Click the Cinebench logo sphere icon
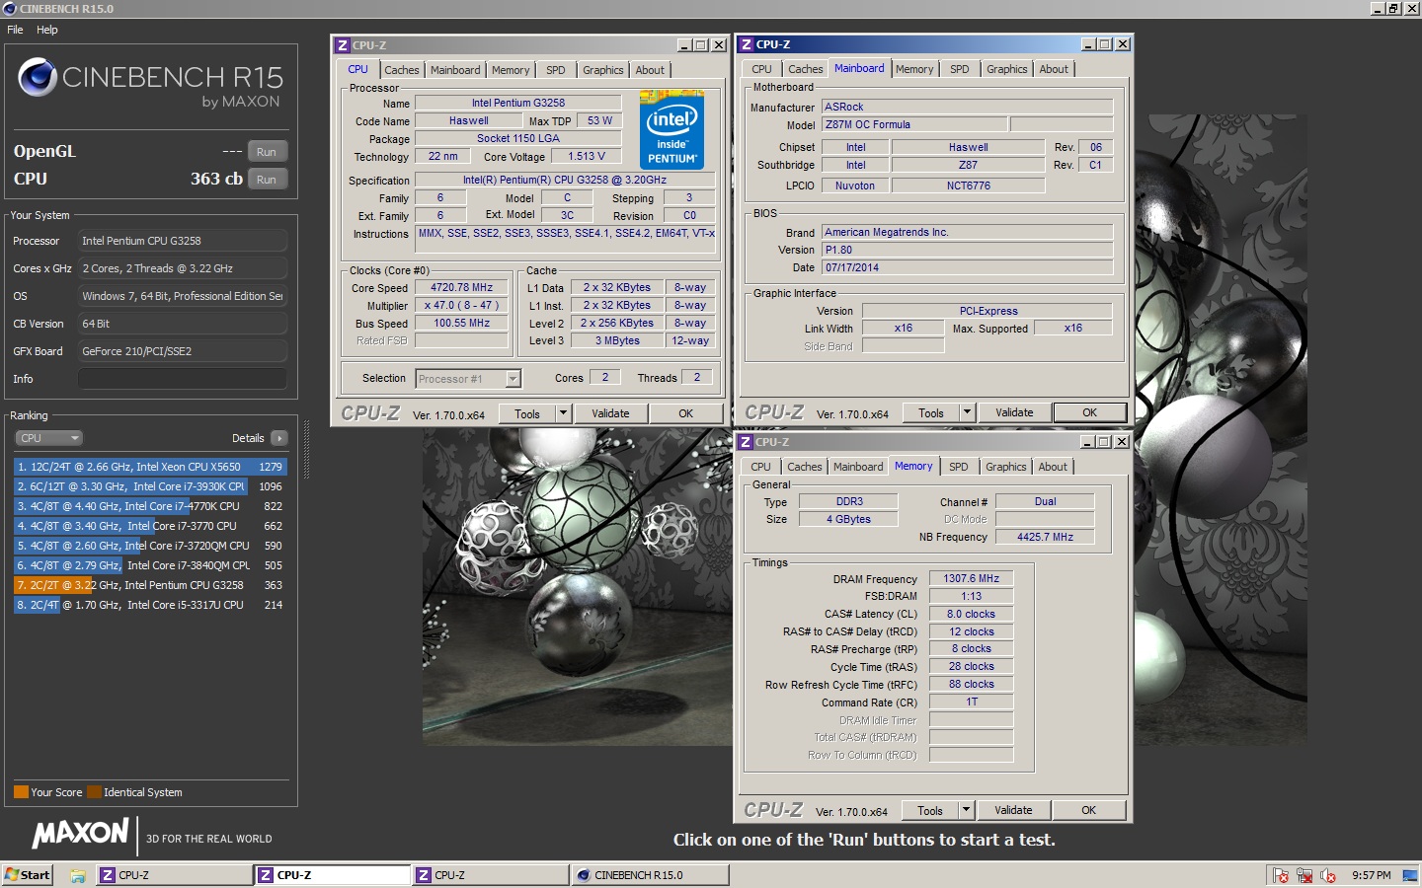The width and height of the screenshot is (1422, 888). pyautogui.click(x=38, y=77)
